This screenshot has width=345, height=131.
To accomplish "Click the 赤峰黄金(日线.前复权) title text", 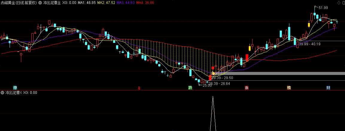I will click(19, 3).
